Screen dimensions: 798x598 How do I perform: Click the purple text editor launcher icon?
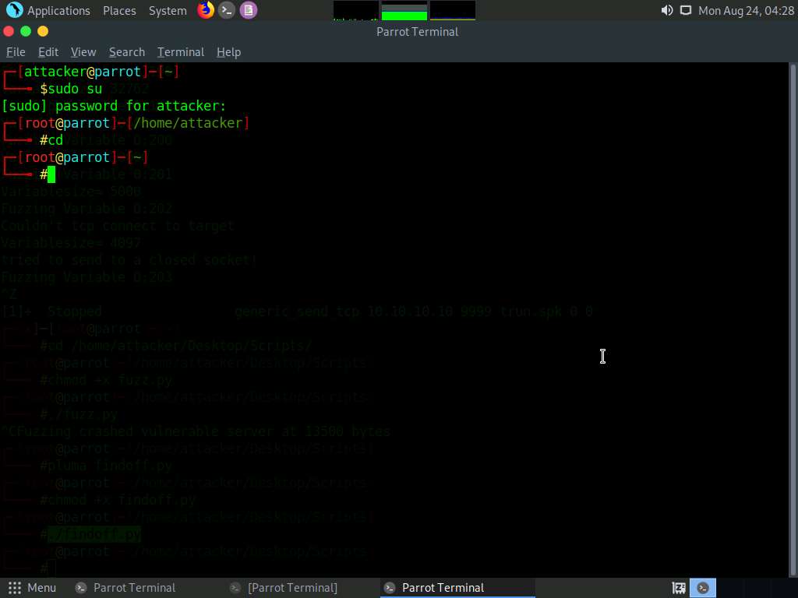tap(249, 10)
